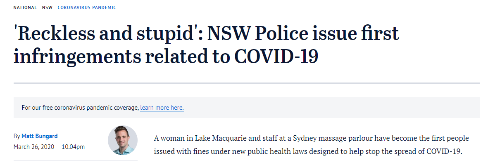This screenshot has height=165, width=488.
Task: Click the 'By' label before author name
Action: click(17, 136)
